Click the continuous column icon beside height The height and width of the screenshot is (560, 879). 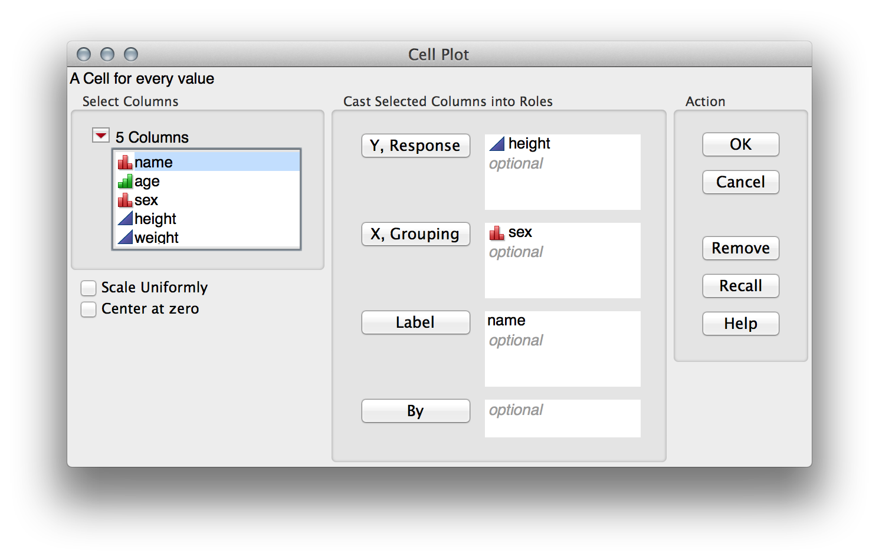coord(125,218)
